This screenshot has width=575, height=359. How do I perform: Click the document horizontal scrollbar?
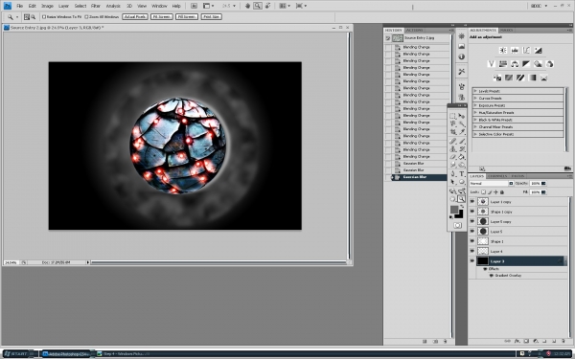pos(218,262)
